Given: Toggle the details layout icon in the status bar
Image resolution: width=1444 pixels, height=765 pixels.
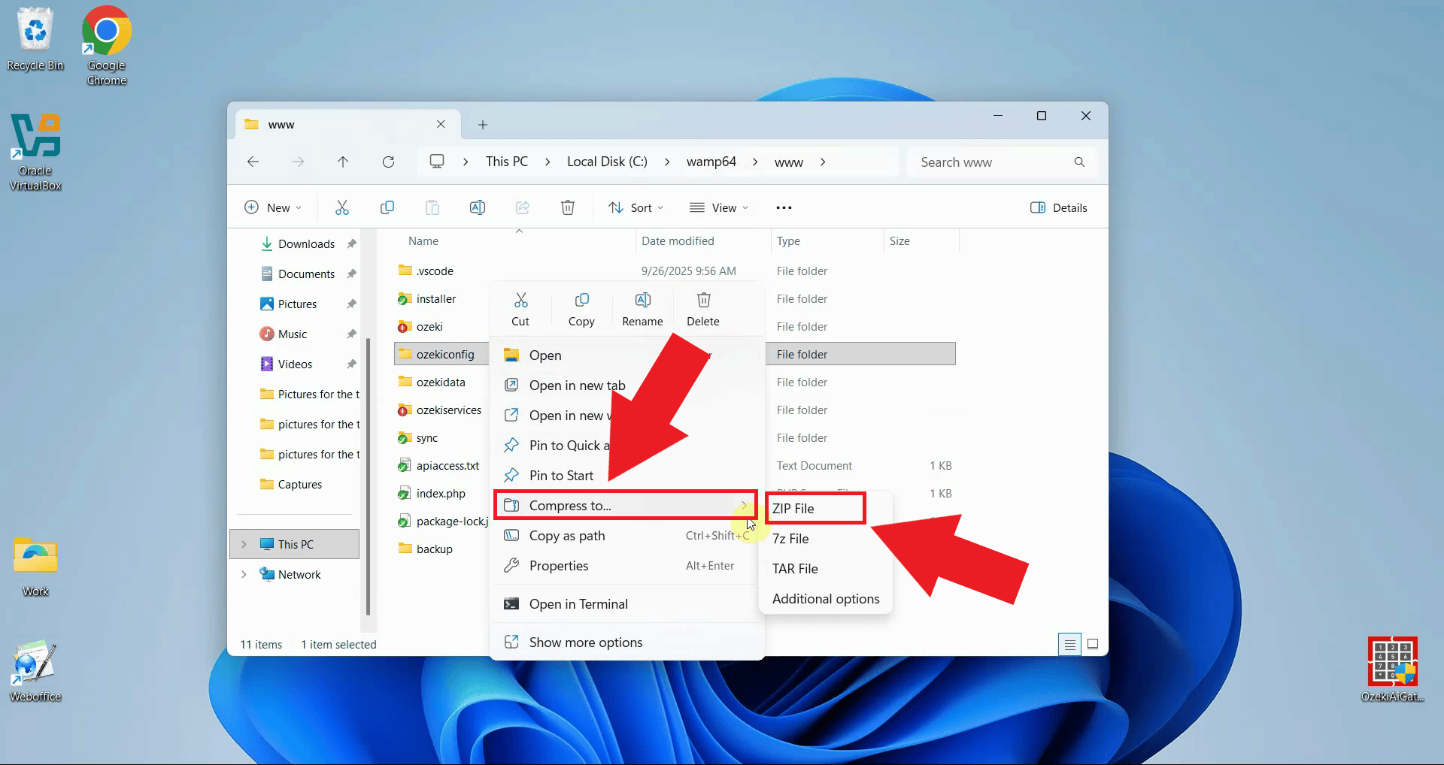Looking at the screenshot, I should [1093, 644].
